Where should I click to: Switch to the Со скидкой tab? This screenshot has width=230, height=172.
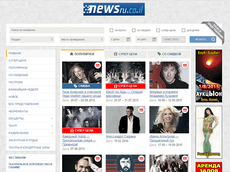click(169, 54)
